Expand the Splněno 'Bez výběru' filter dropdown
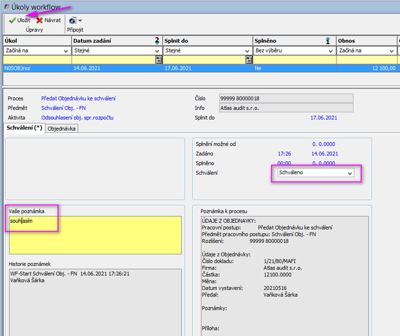Viewport: 400px width, 336px height. tap(330, 50)
